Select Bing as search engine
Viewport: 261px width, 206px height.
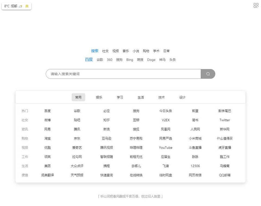coord(130,60)
